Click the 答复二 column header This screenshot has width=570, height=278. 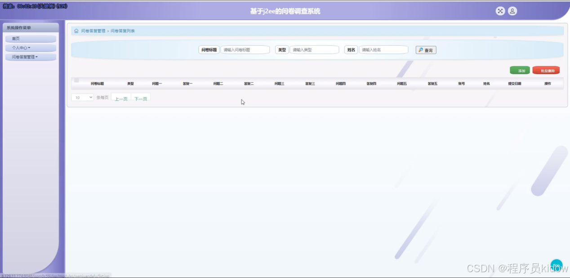[x=249, y=84]
